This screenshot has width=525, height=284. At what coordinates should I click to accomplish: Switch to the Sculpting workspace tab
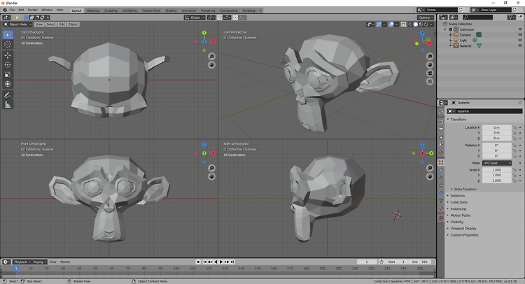(x=111, y=10)
